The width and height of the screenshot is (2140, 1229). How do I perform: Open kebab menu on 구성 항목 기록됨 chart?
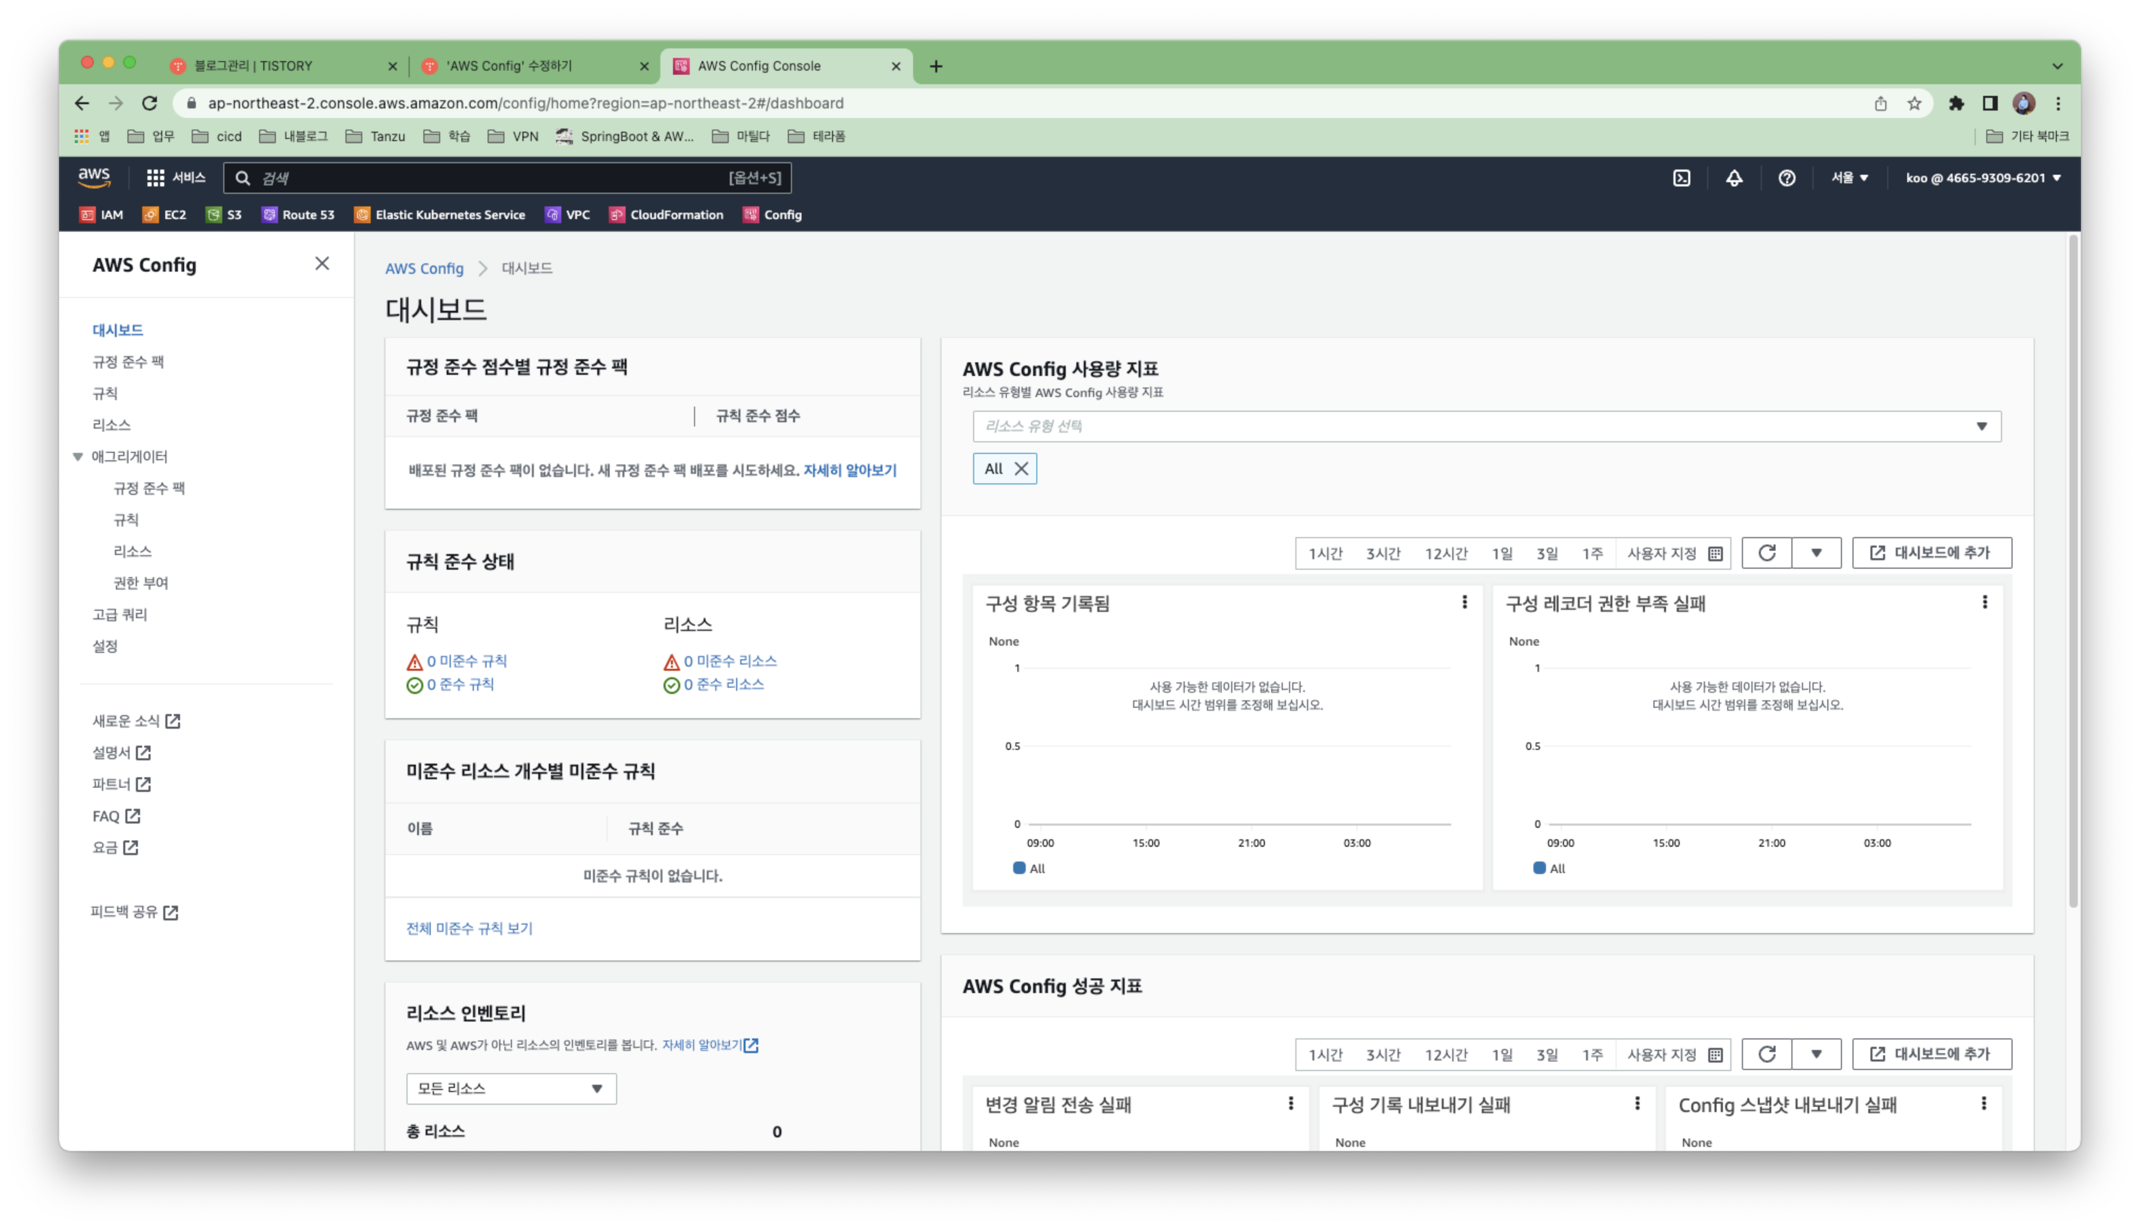1464,602
